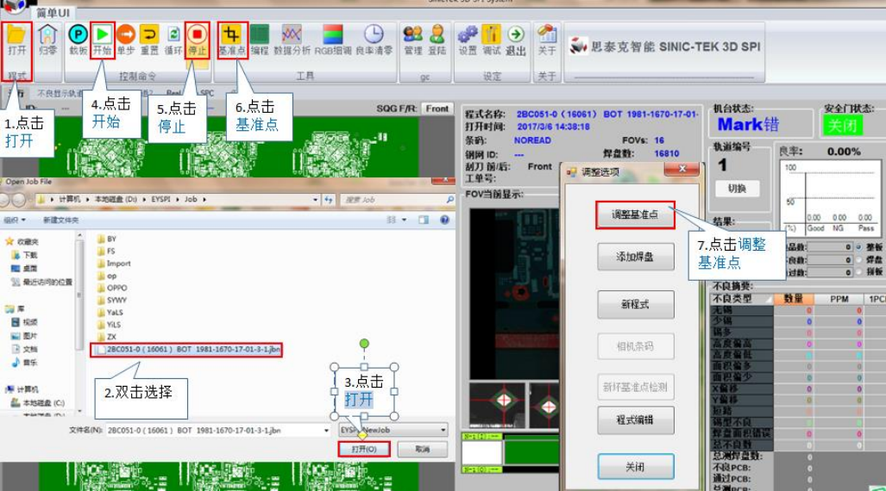Click the first fiducial mark thumbnail under FOV display
This screenshot has height=491, width=886.
tap(496, 405)
